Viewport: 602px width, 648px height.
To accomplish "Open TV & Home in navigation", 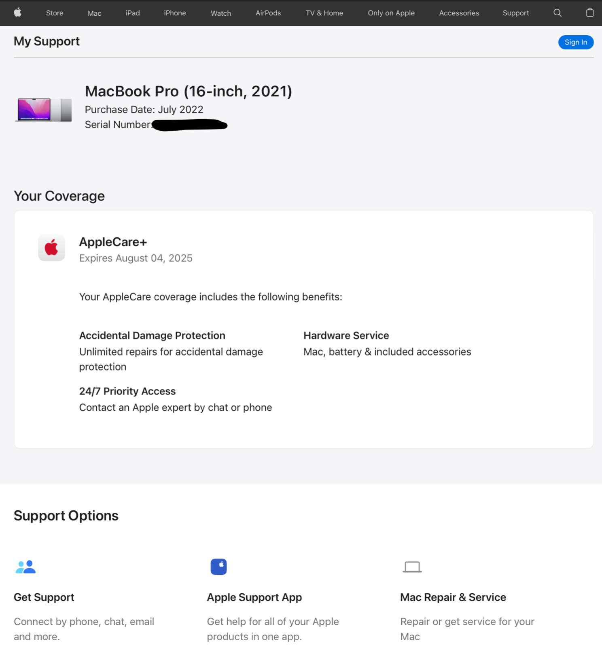I will [324, 13].
